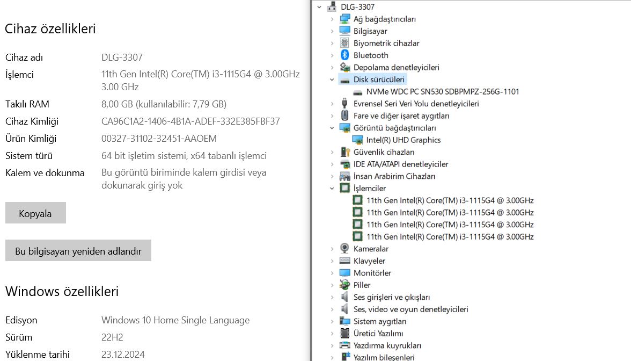
Task: Click the Bilgisayar monitor icon
Action: coord(345,31)
